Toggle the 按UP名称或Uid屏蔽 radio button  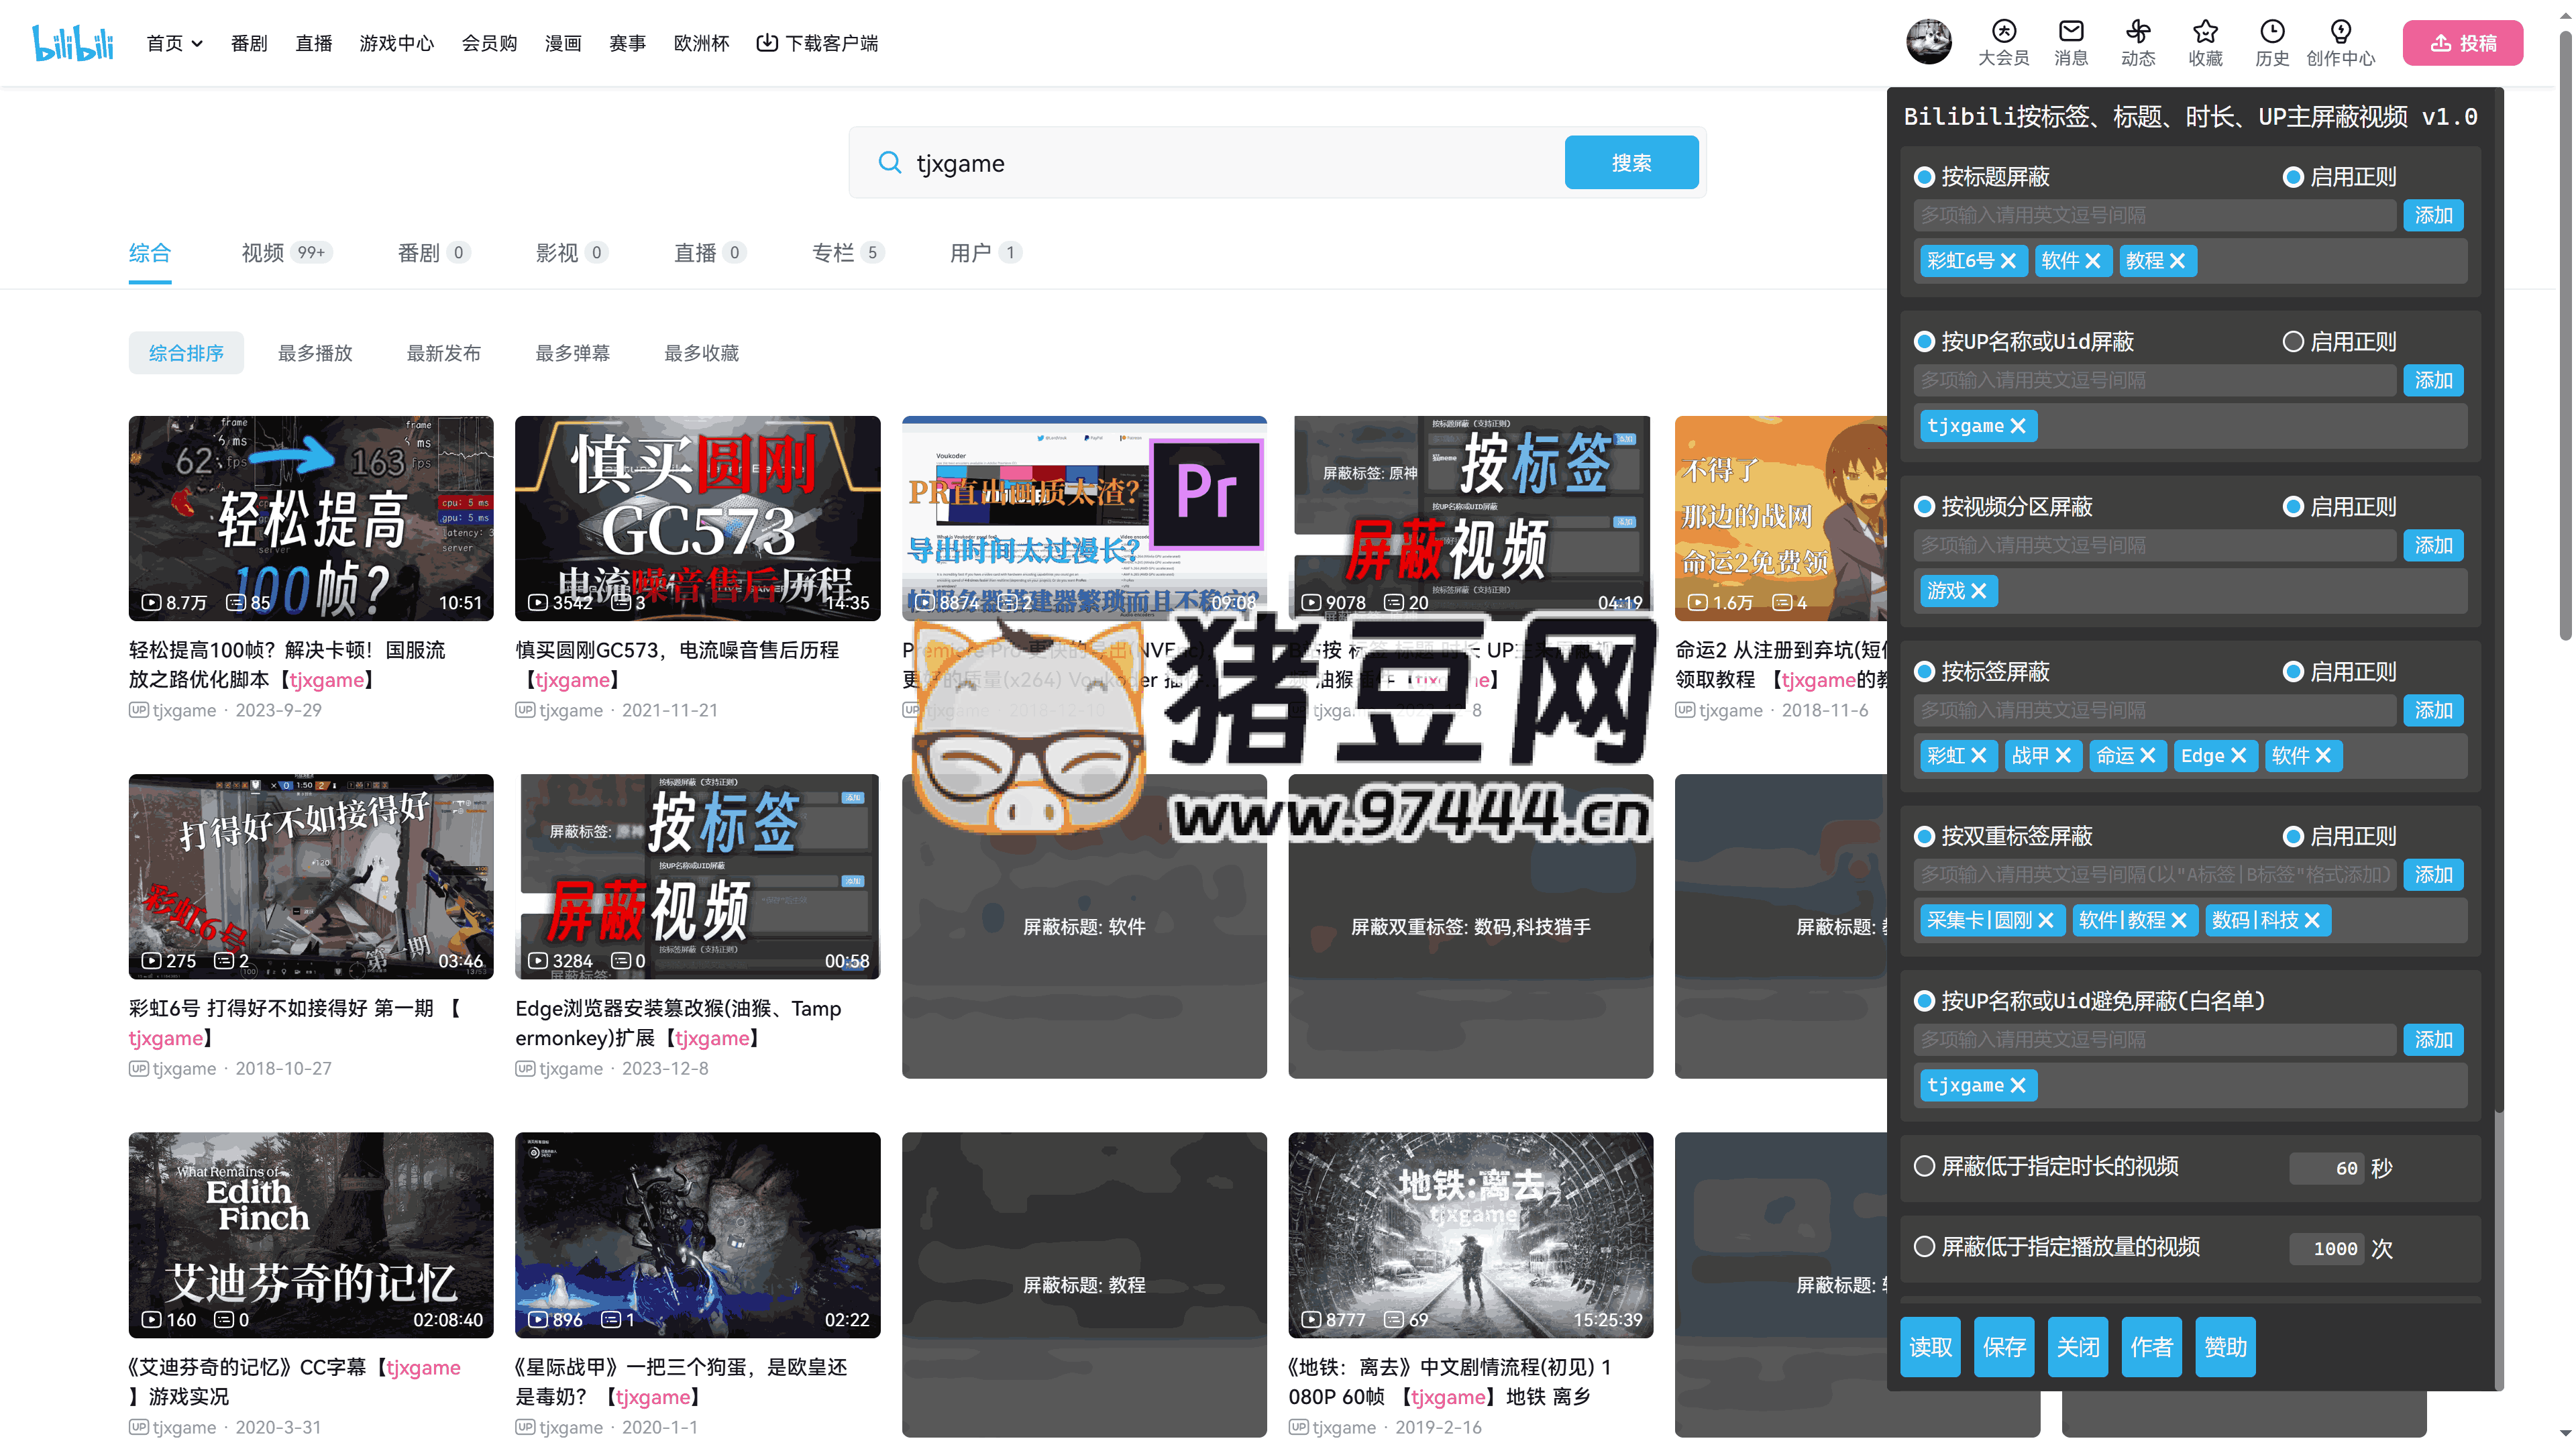(x=1924, y=341)
